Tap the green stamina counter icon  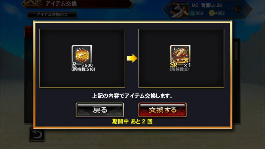pyautogui.click(x=192, y=13)
